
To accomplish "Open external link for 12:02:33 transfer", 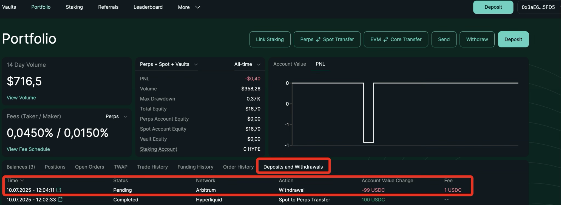I will tap(60, 200).
